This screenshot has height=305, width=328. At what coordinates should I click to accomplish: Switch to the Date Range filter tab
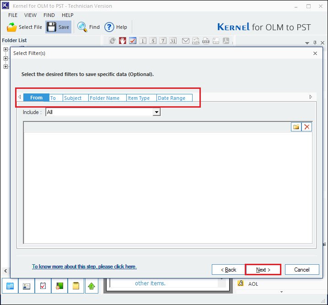[x=174, y=98]
